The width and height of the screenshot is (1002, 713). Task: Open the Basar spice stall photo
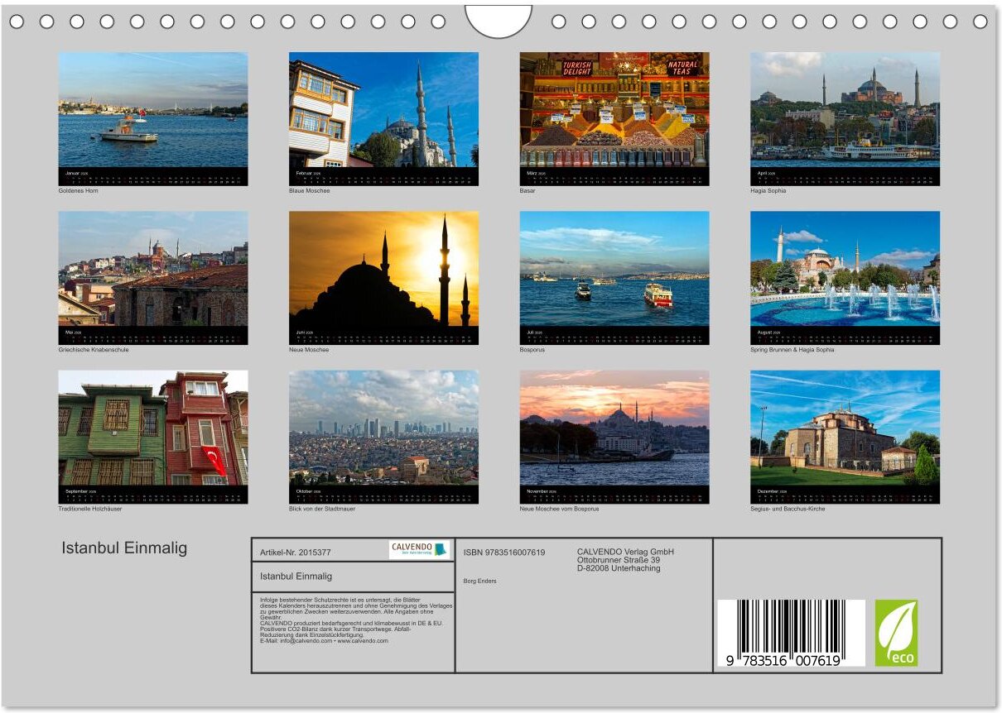(614, 109)
